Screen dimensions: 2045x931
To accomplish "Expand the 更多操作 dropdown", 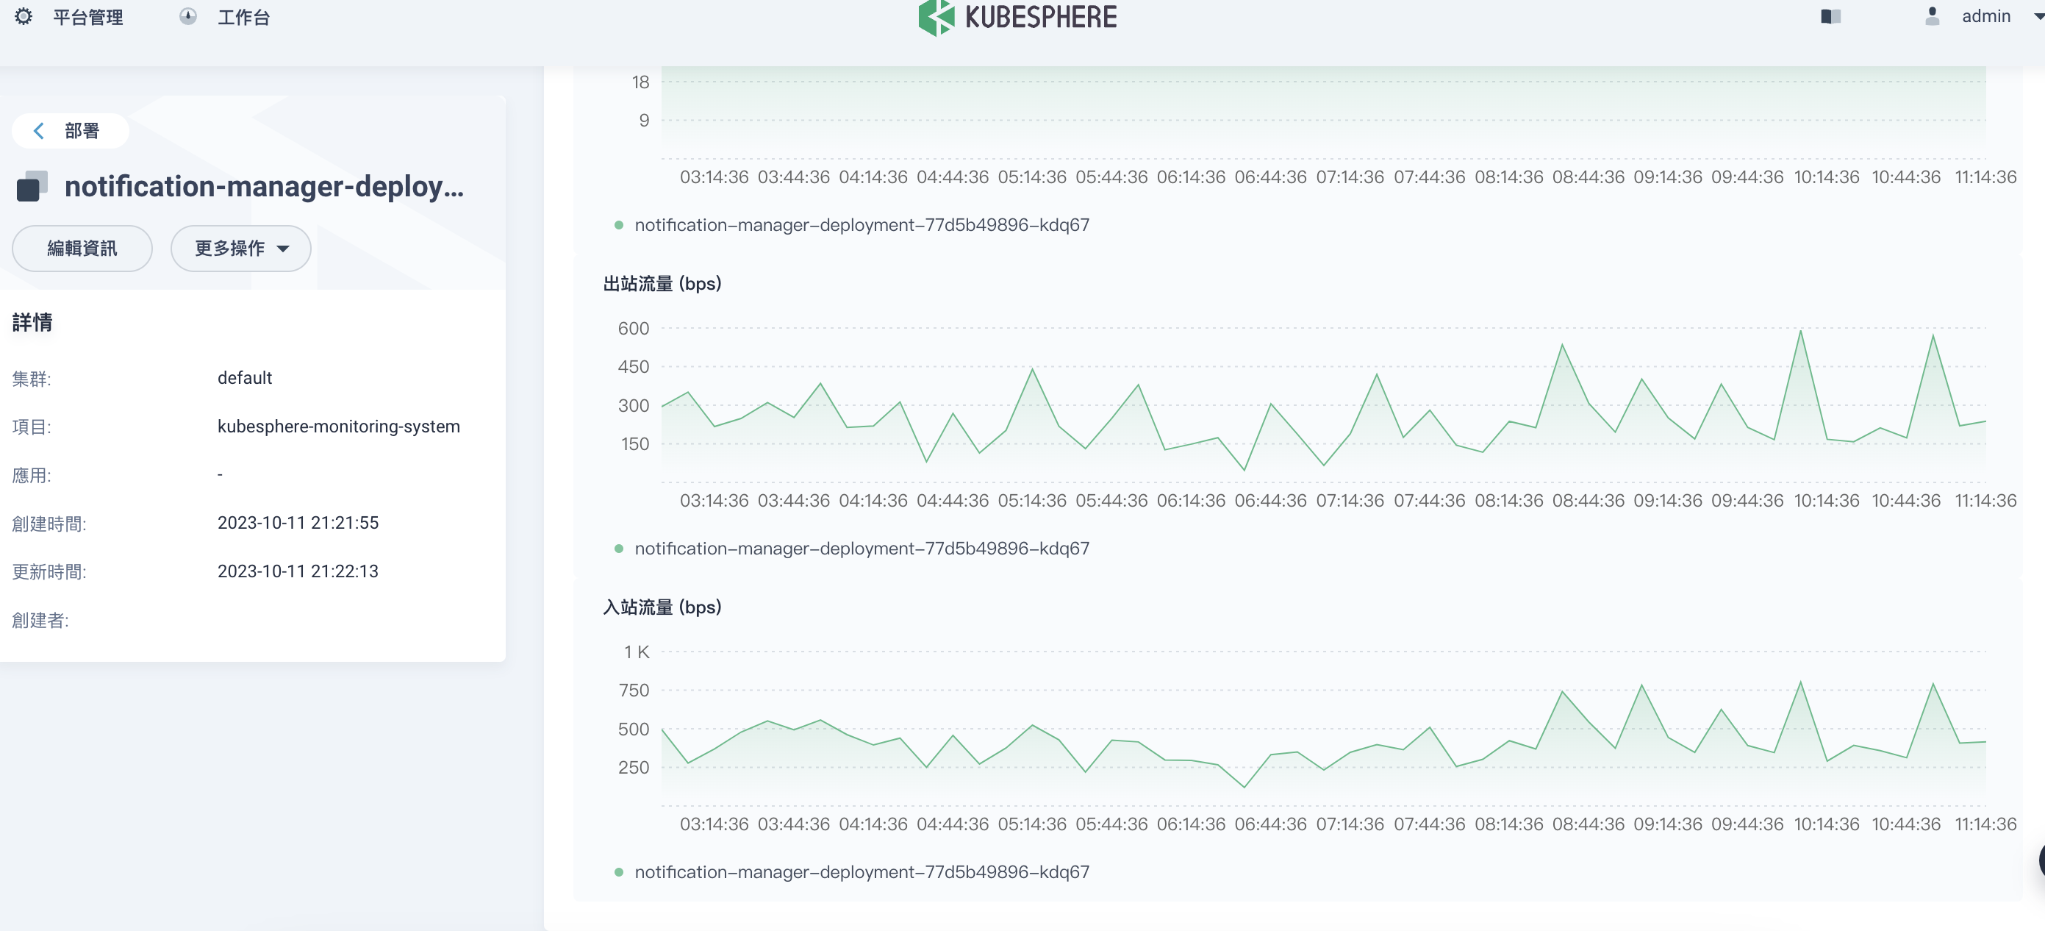I will coord(240,248).
